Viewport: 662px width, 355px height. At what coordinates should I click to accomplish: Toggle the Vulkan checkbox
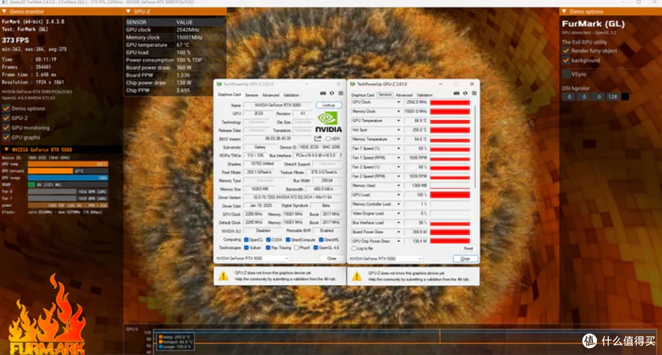246,247
